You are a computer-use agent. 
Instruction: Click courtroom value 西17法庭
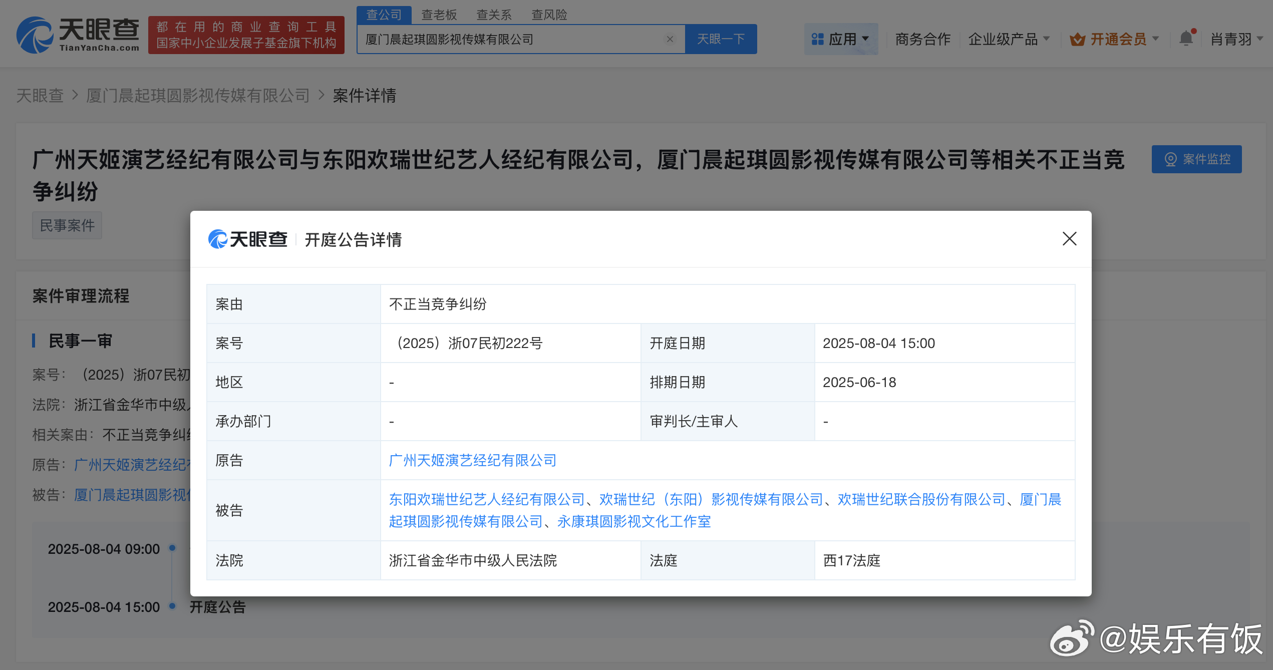pyautogui.click(x=851, y=560)
